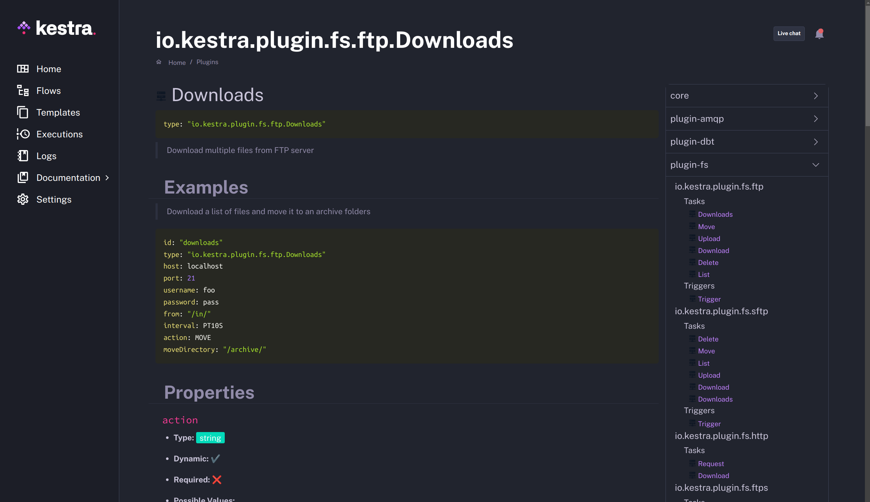Open Flows in the sidebar

point(49,91)
